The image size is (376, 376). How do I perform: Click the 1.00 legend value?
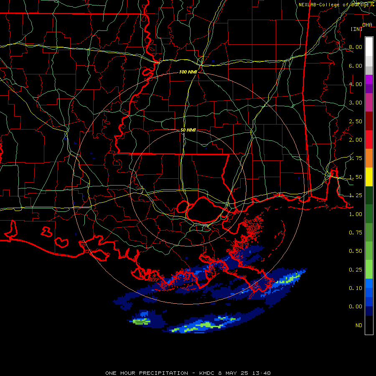coord(356,214)
